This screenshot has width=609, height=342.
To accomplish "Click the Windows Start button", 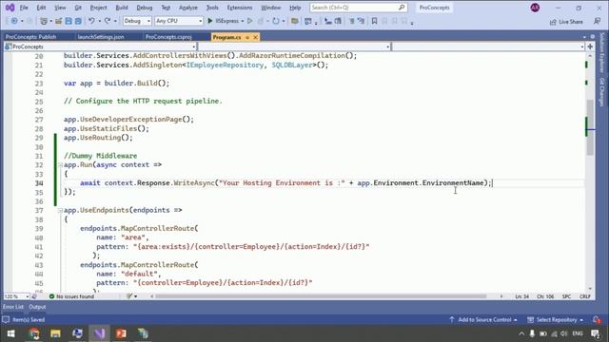I will tap(10, 333).
